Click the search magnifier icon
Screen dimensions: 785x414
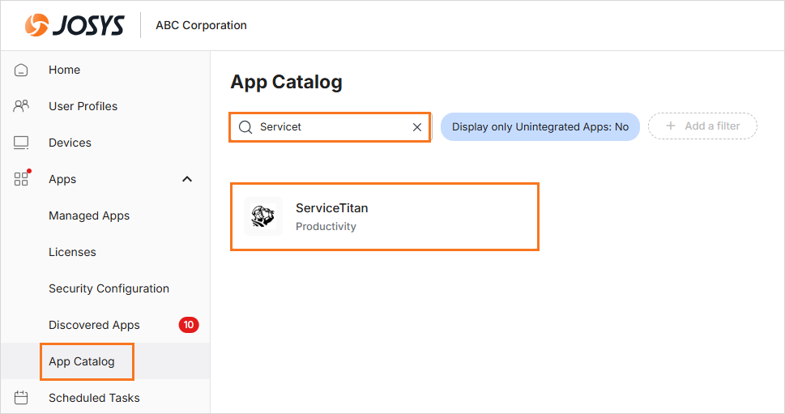[245, 127]
